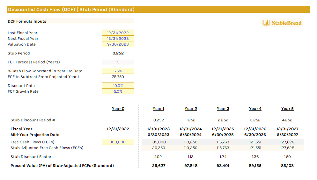Click Year 1 free cash flow 105,000
317x180 pixels.
point(158,142)
